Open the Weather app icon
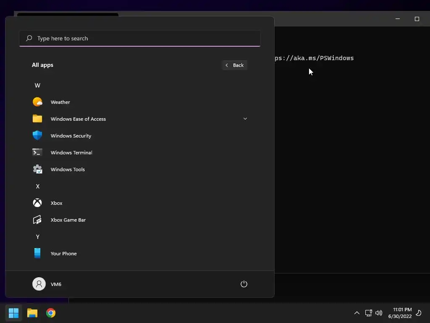 pos(37,102)
